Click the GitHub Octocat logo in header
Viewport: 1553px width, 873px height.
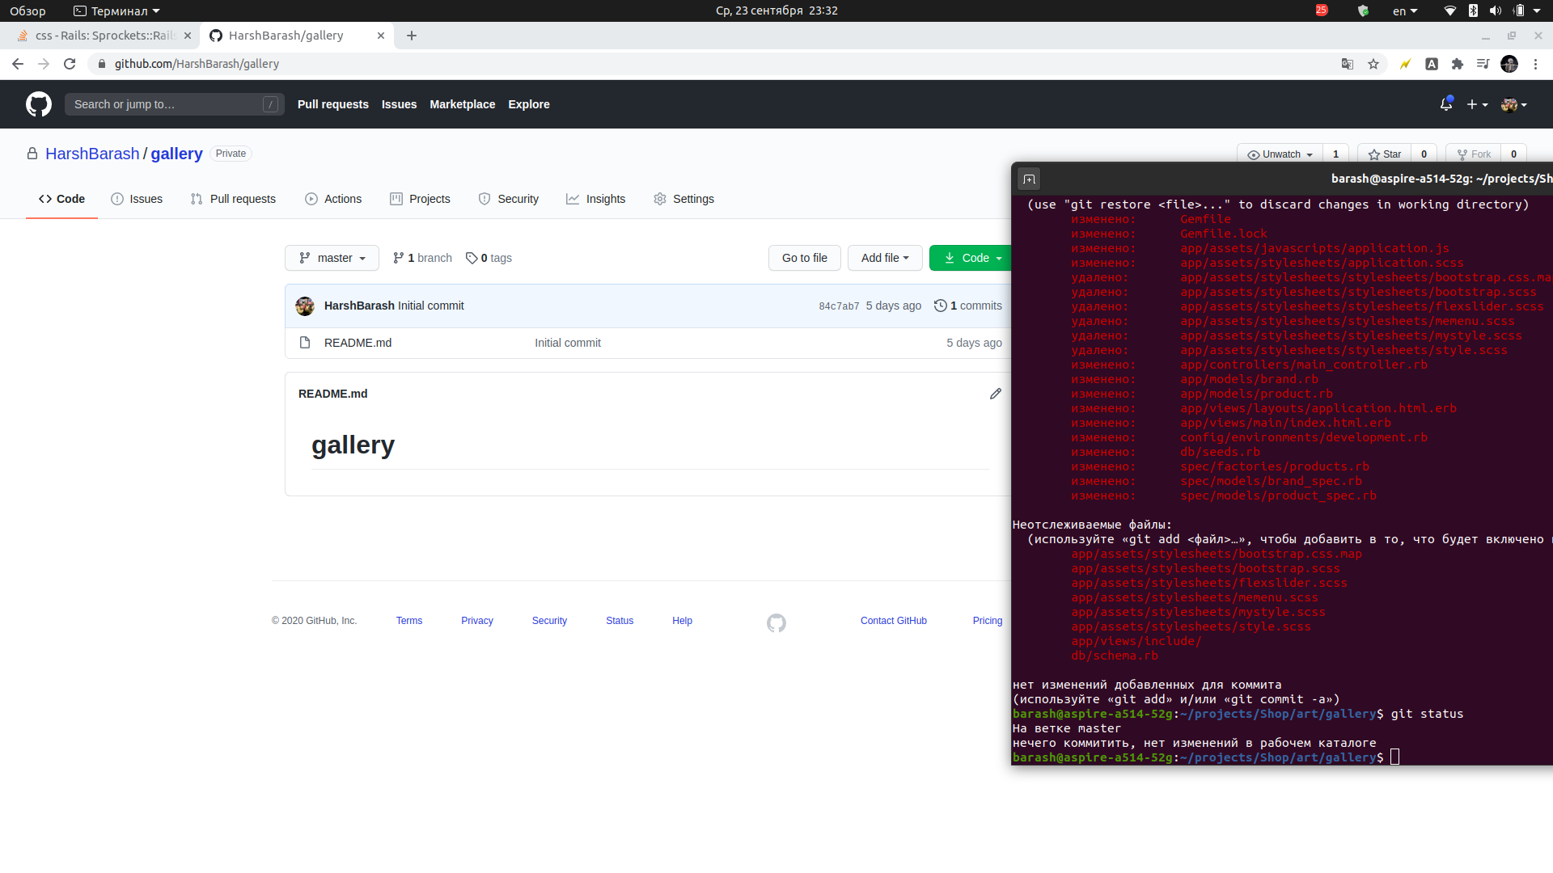39,104
